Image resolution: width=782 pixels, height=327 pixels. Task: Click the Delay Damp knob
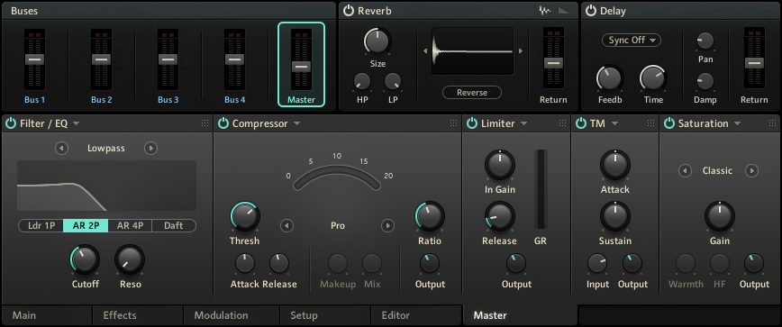(705, 81)
